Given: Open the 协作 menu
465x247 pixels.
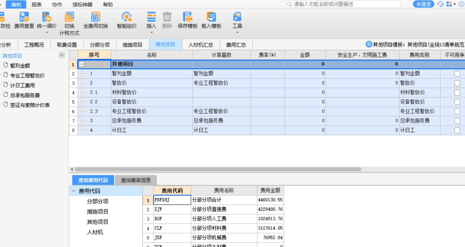Looking at the screenshot, I should click(x=57, y=4).
